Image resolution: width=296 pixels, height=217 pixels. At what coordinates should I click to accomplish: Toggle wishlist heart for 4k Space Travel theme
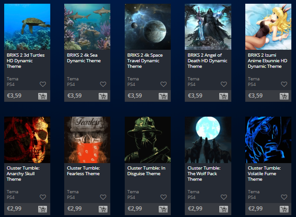[x=163, y=84]
